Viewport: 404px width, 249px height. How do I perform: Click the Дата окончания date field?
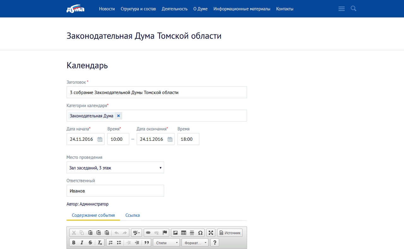[x=155, y=139]
